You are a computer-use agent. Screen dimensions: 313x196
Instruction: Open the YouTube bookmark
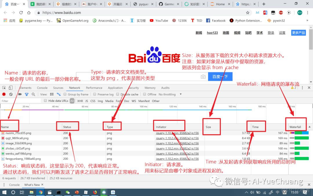click(159, 20)
